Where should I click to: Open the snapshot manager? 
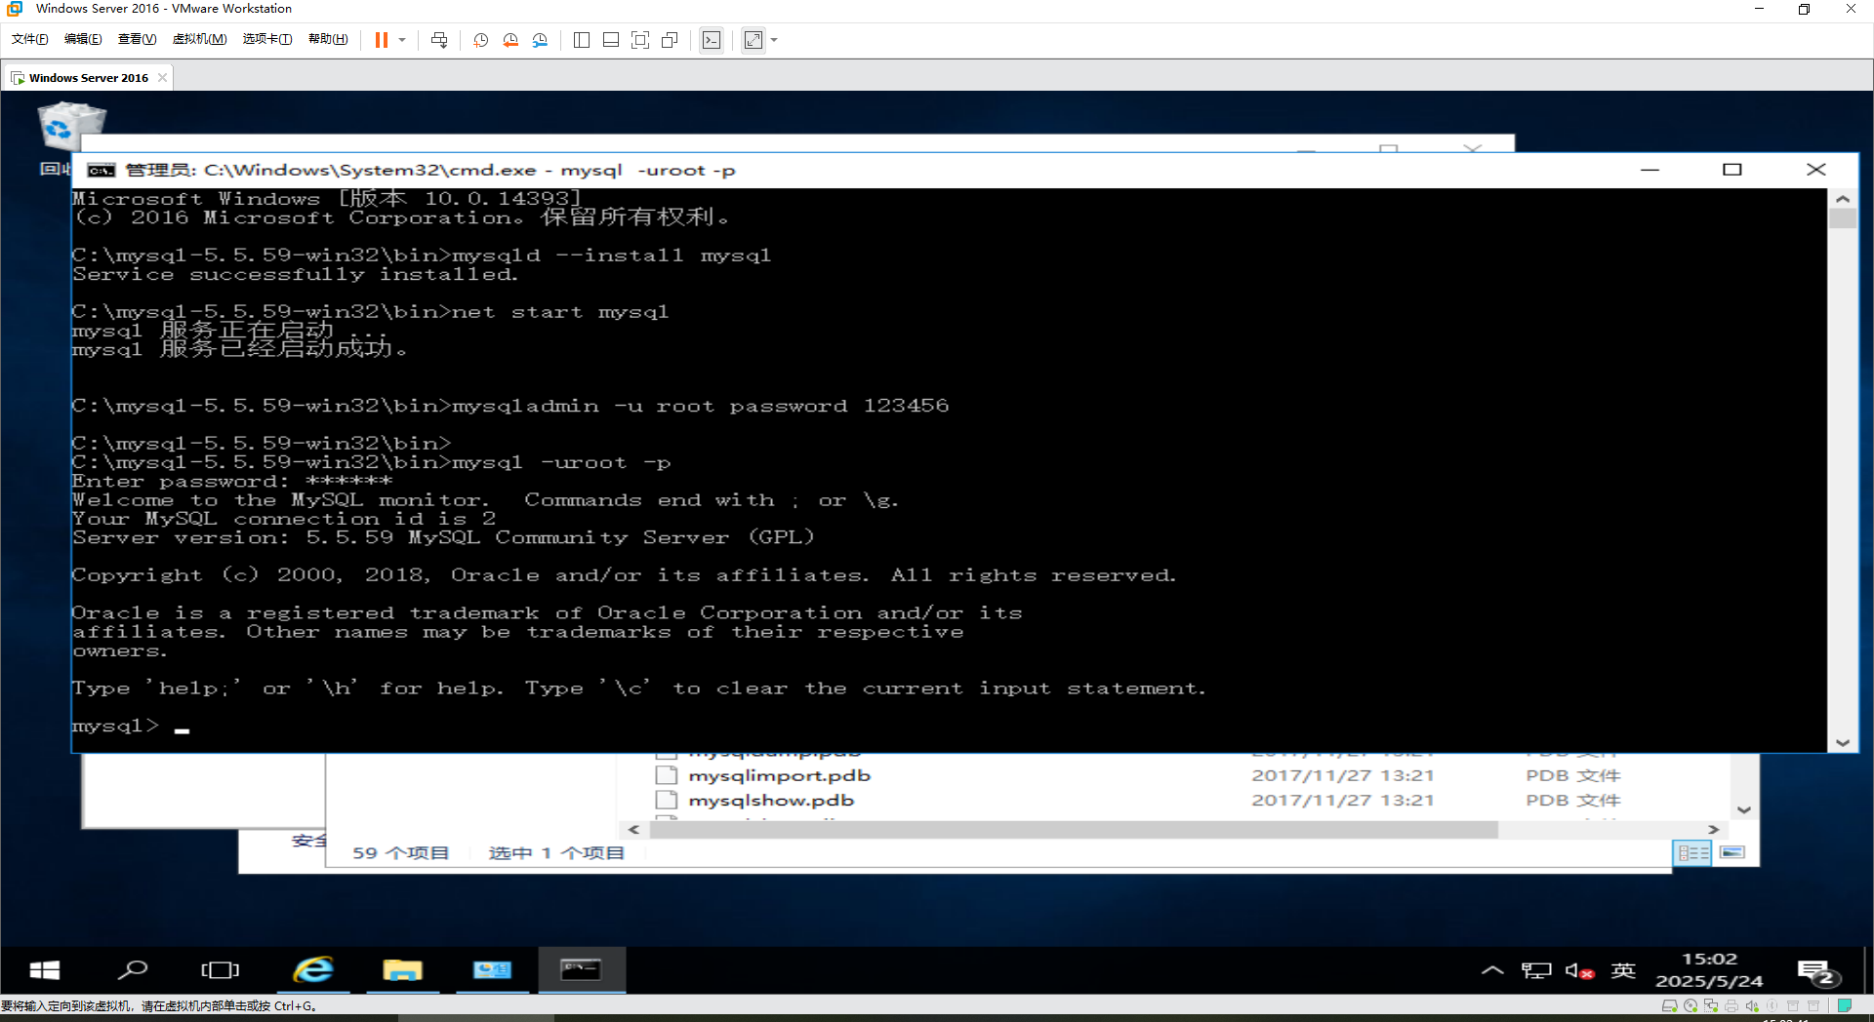[541, 40]
